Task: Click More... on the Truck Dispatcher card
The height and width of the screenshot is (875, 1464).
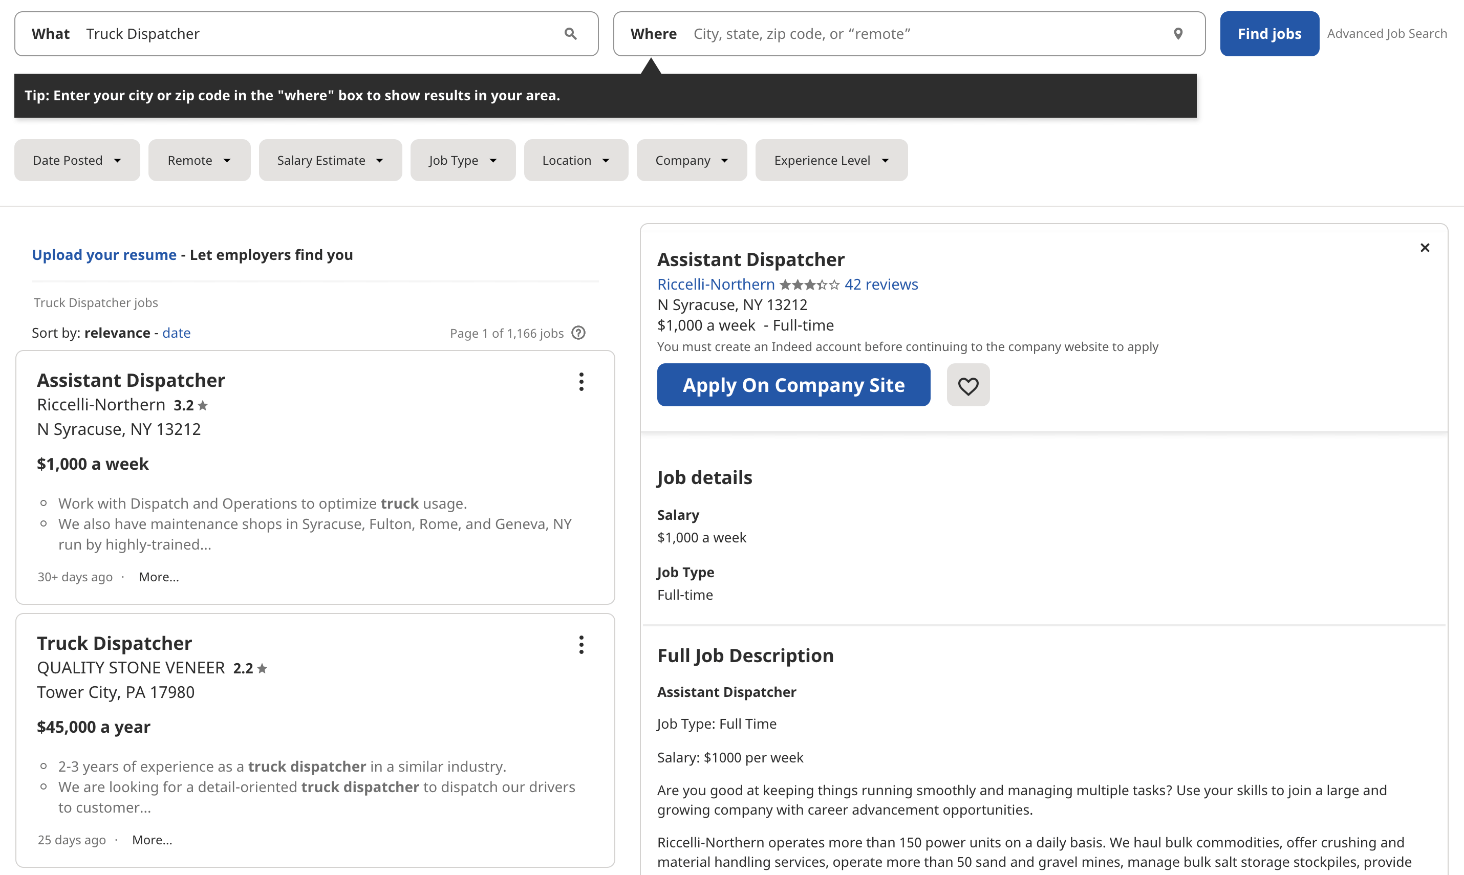Action: click(152, 840)
